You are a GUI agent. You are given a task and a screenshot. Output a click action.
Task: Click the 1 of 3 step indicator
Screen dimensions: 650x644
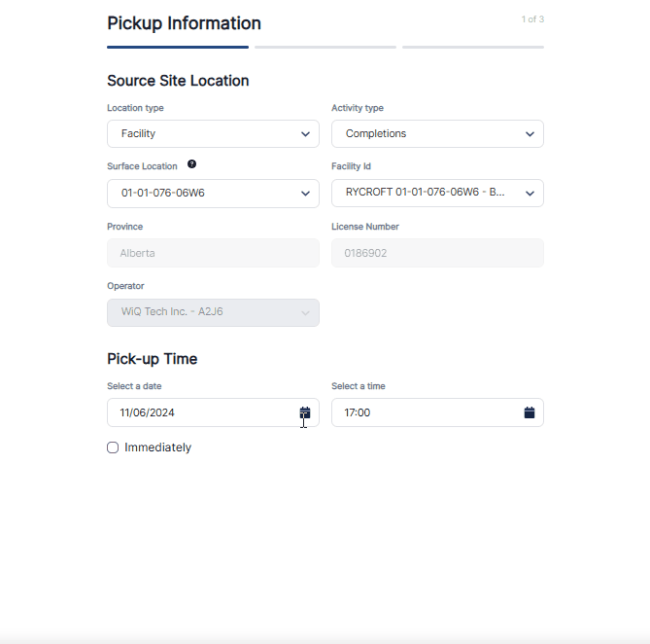tap(532, 19)
